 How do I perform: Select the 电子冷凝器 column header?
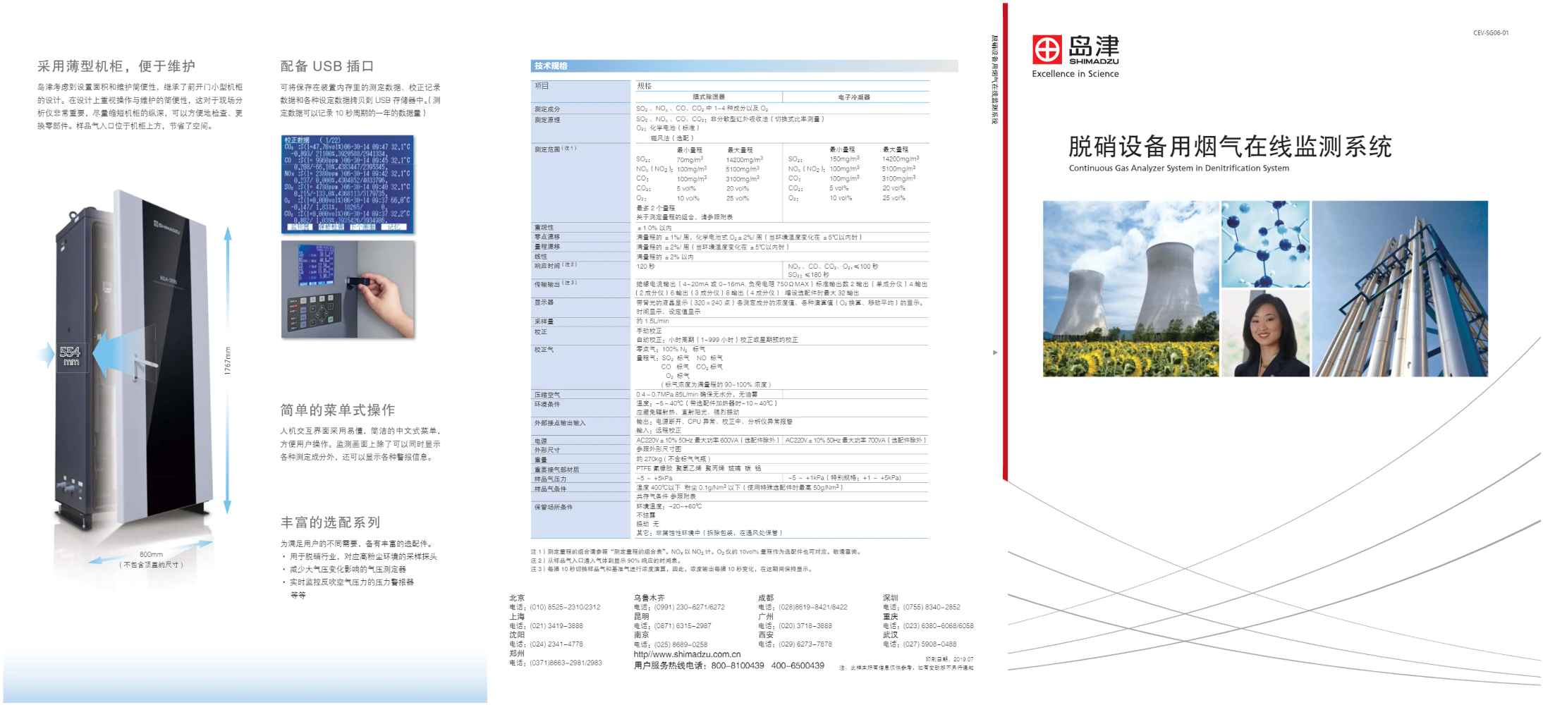(x=854, y=97)
